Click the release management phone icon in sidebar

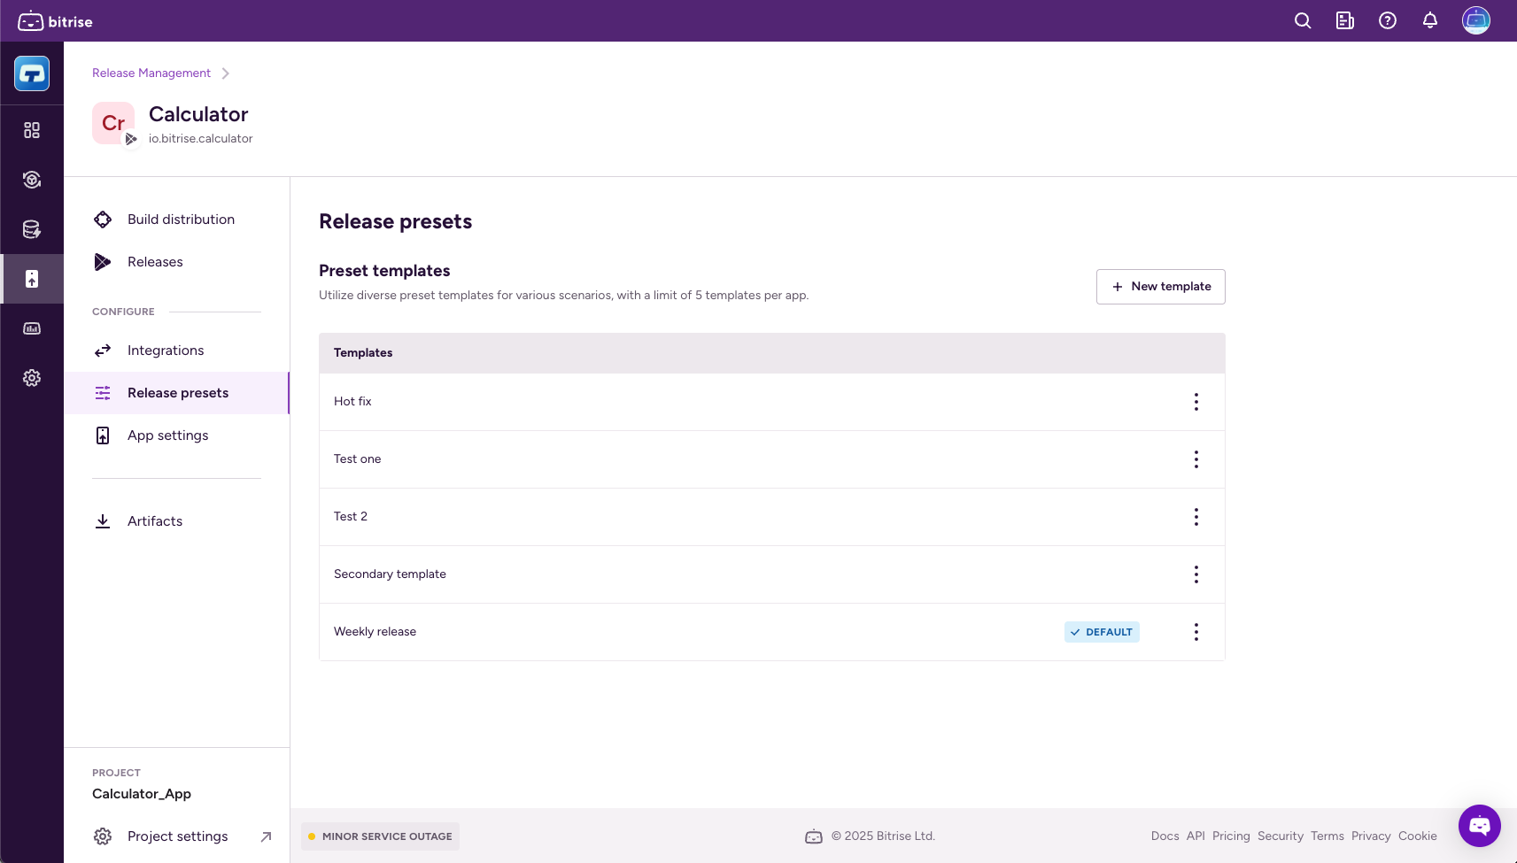point(32,279)
